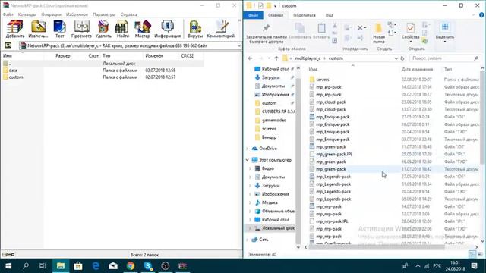The image size is (486, 273).
Task: Click the Новая папка ribbon icon
Action: [378, 33]
